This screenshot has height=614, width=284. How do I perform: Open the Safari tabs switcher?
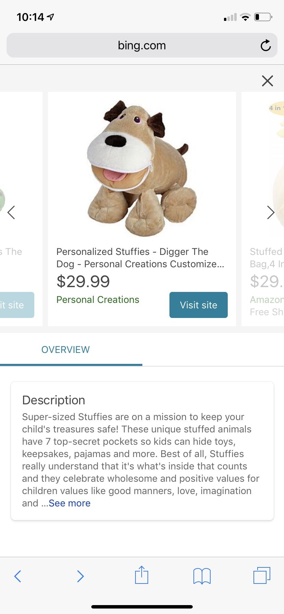(262, 575)
